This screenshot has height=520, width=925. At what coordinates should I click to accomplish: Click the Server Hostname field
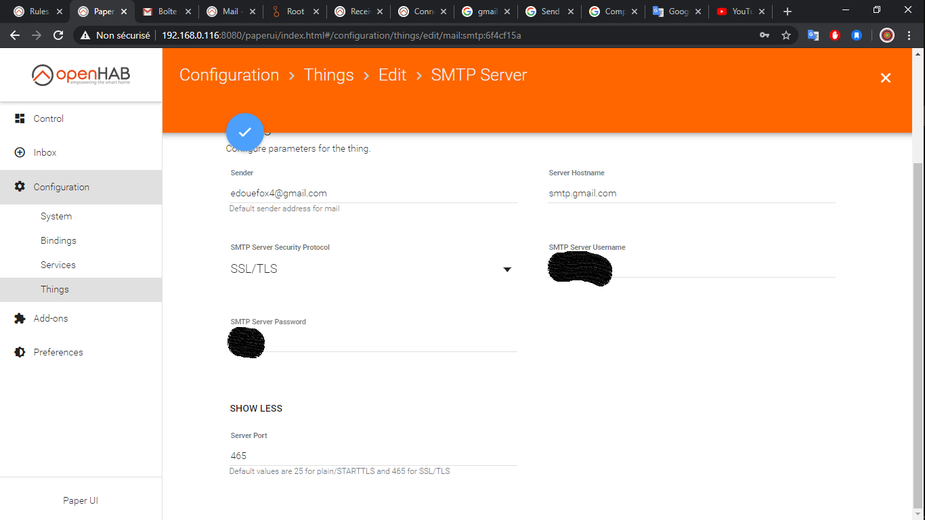click(x=691, y=193)
